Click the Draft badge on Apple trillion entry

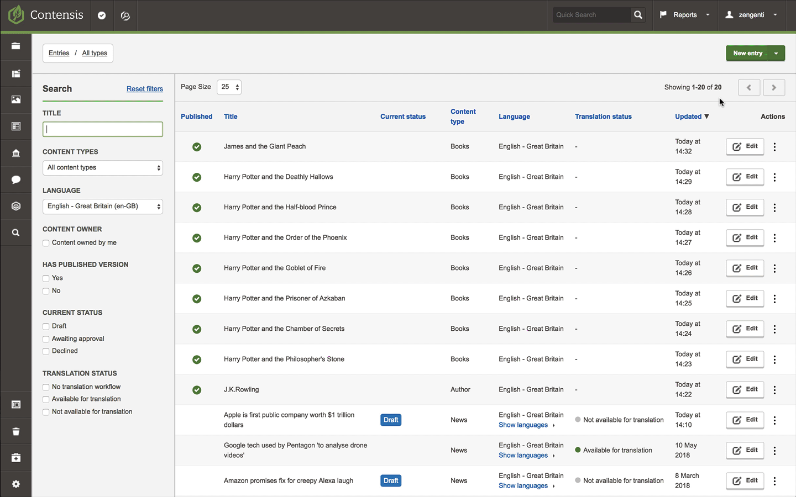coord(391,420)
